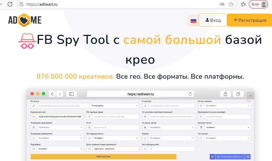
Task: Click the 876 000 000 креативов text
Action: (75, 76)
